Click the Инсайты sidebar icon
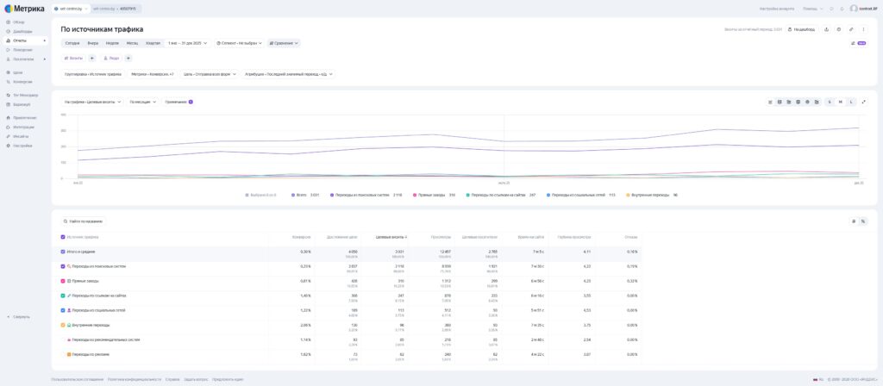Viewport: 883px width, 386px height. (x=8, y=136)
